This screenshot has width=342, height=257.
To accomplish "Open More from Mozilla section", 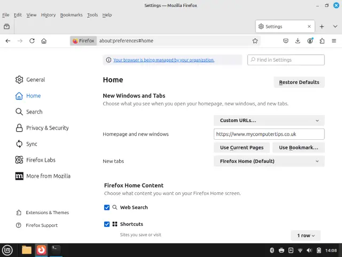I will pos(43,176).
